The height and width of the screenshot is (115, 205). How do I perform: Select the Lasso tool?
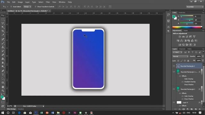(x=3, y=23)
